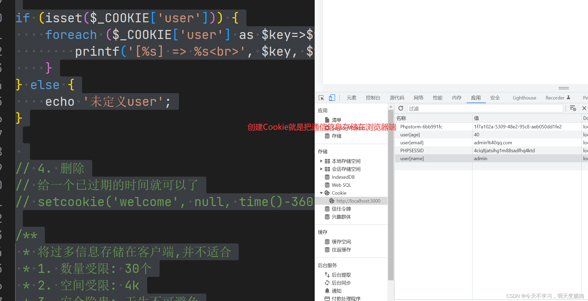Click the Recorder flask icon
Image resolution: width=588 pixels, height=301 pixels.
coord(569,97)
